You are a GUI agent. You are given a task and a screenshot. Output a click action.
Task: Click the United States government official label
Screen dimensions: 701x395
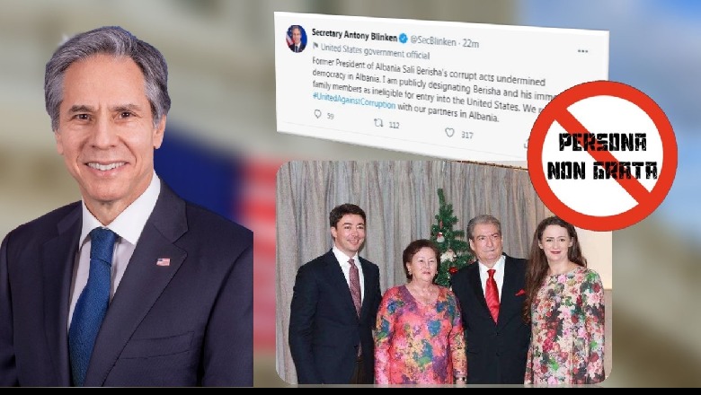(375, 51)
